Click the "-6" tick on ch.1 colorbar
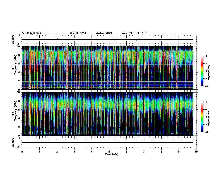221x170 pixels. [206, 56]
